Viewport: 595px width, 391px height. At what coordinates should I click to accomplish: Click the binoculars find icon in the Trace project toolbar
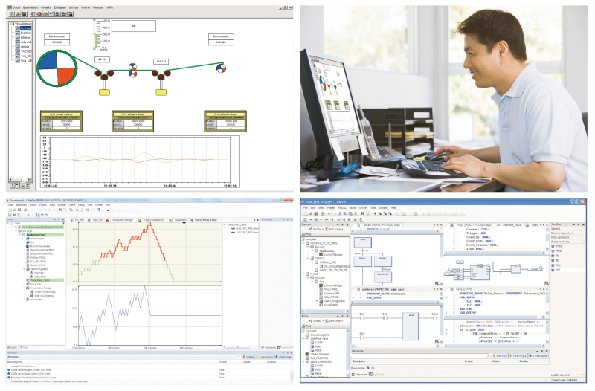click(60, 210)
